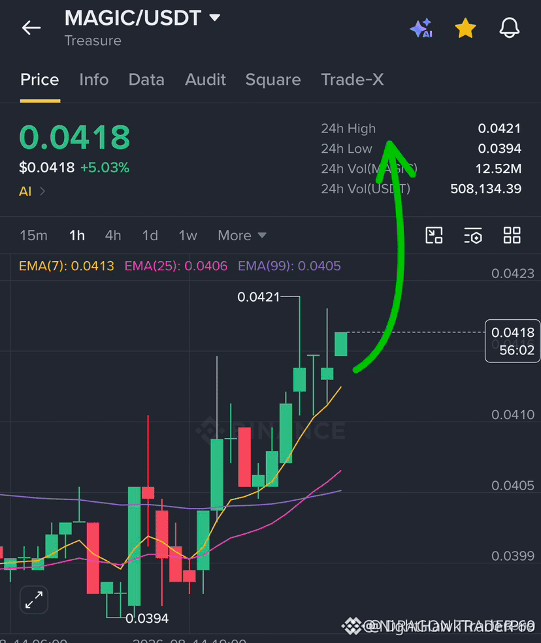Switch to the Info tab
The height and width of the screenshot is (643, 541).
pyautogui.click(x=94, y=80)
